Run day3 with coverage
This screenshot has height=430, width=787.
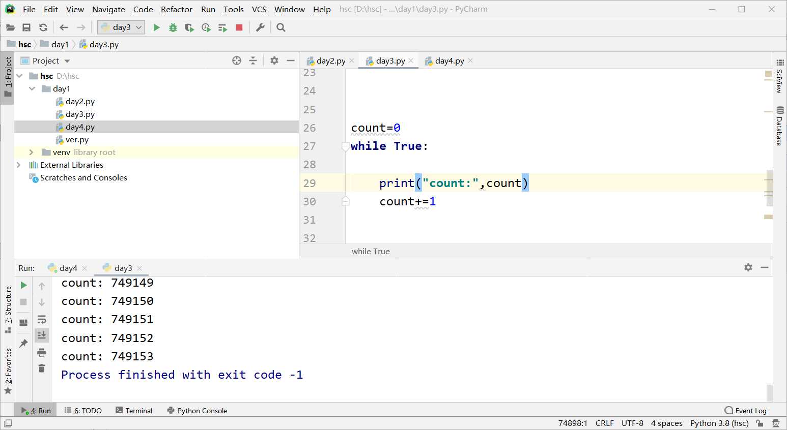coord(189,27)
